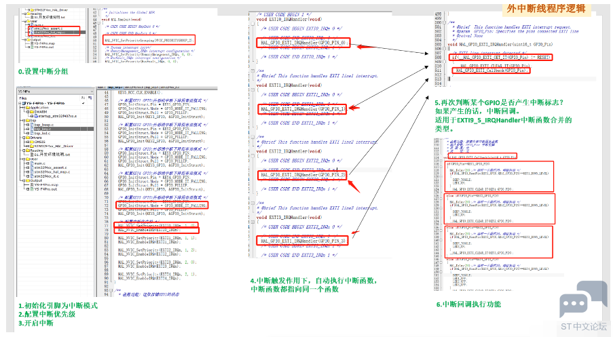The image size is (613, 337).
Task: Open the YS-F4Pro configuration dropdown in workspace panel
Action: 92,92
